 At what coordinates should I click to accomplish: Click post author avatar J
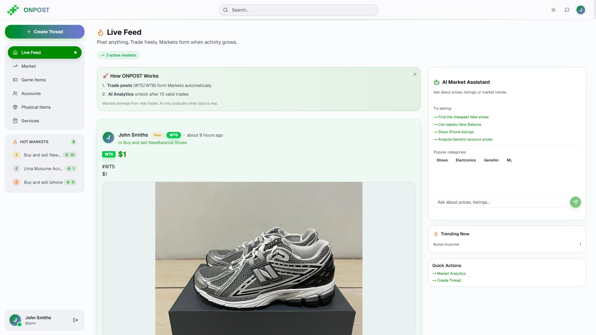[x=108, y=137]
